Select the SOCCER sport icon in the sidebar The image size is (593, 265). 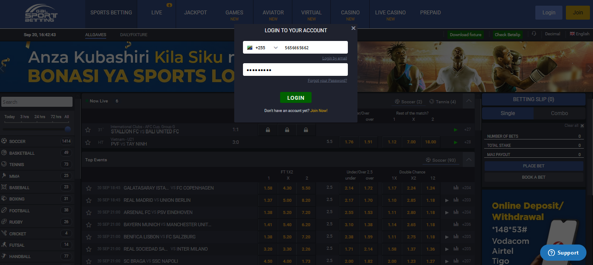4,141
